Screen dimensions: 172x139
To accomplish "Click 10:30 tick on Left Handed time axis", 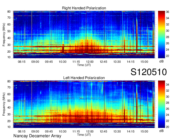I will tap(62, 131).
